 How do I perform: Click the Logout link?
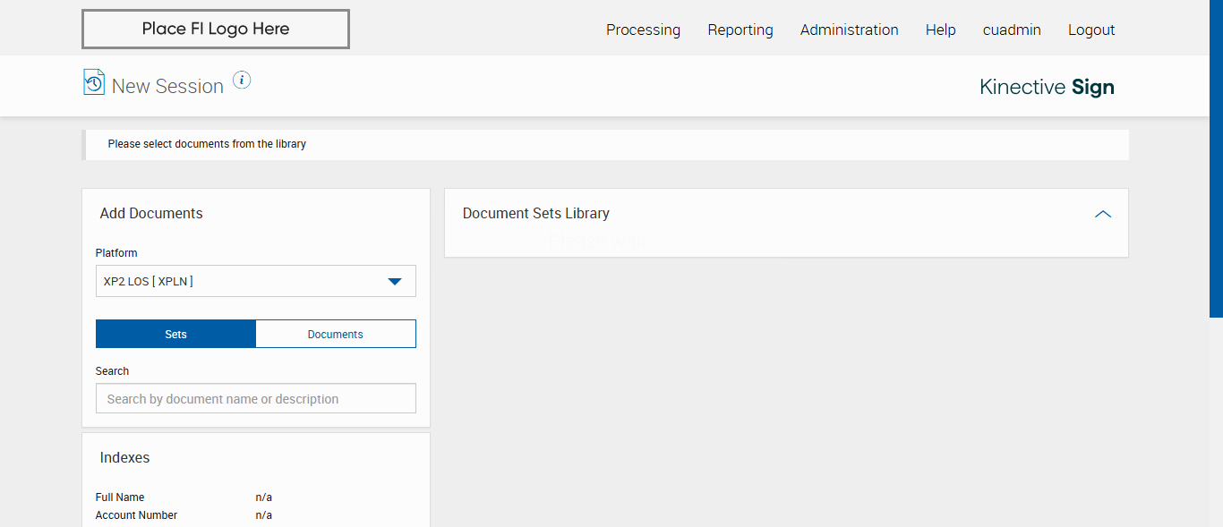click(1091, 30)
